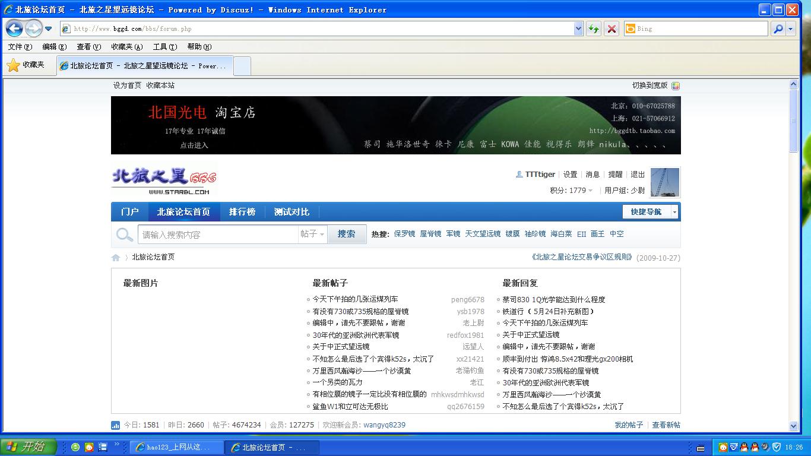The height and width of the screenshot is (456, 811).
Task: Click the 收藏本站 link
Action: (161, 85)
